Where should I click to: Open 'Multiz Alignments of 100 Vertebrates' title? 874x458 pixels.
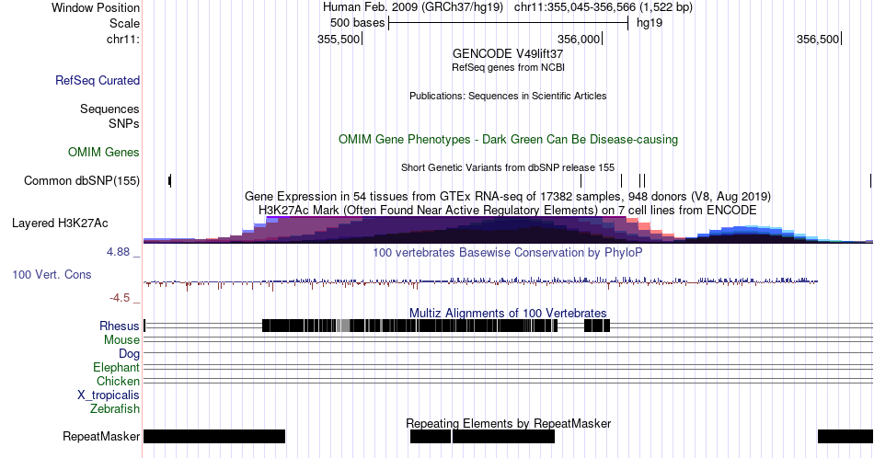[508, 313]
